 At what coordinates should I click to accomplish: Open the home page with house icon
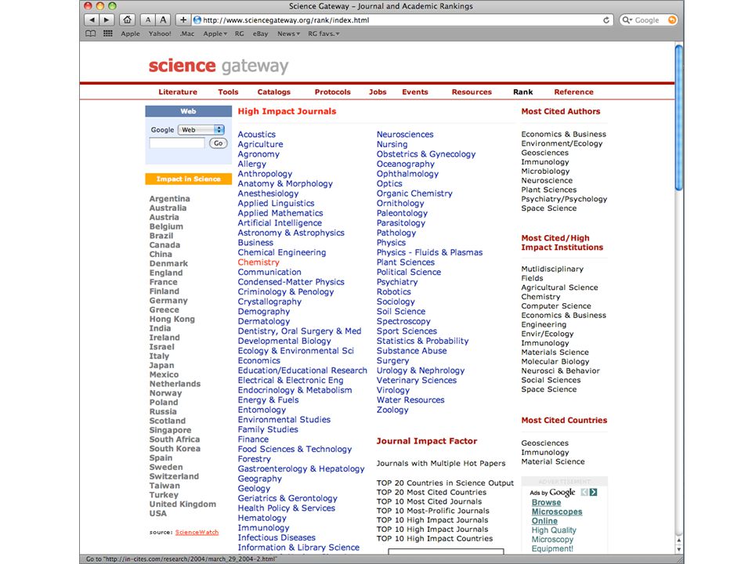pyautogui.click(x=127, y=20)
